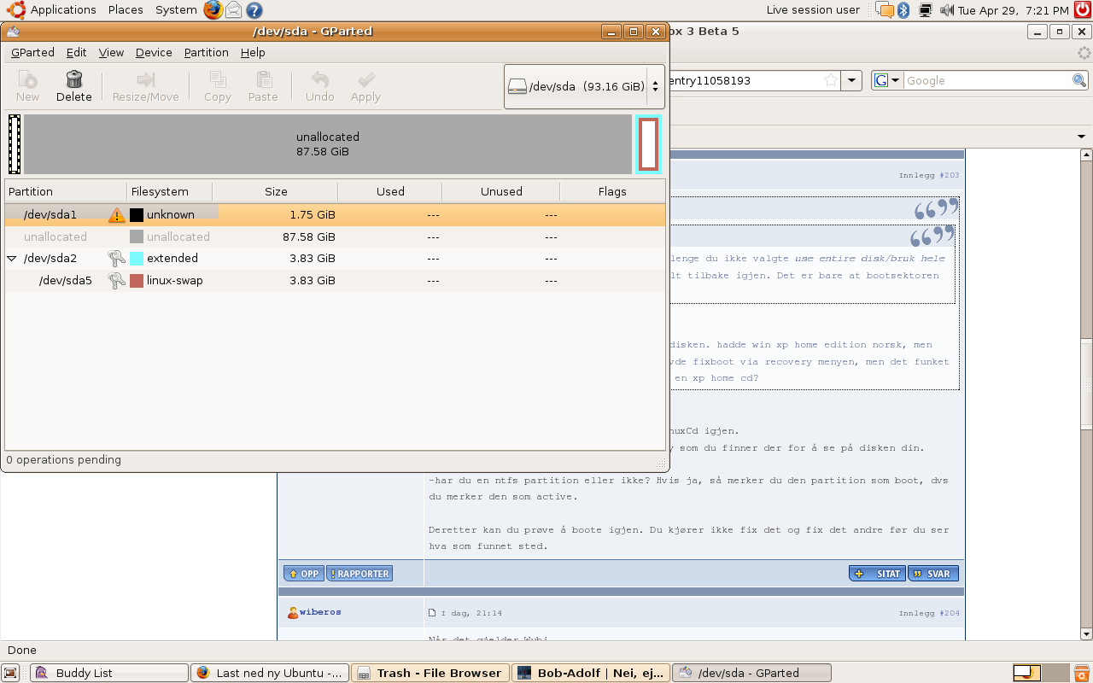Open the Help menu in GParted
The width and height of the screenshot is (1093, 683).
[x=253, y=52]
